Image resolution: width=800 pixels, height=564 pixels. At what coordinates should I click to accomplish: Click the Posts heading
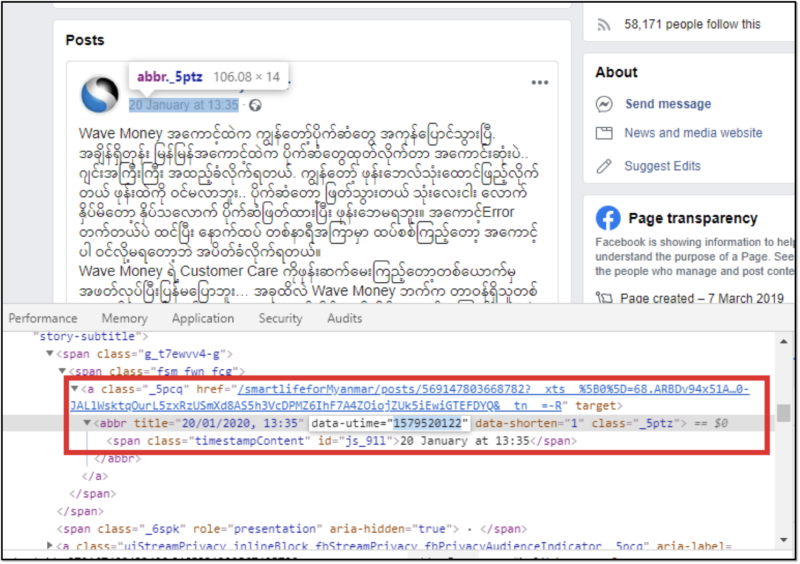click(85, 40)
